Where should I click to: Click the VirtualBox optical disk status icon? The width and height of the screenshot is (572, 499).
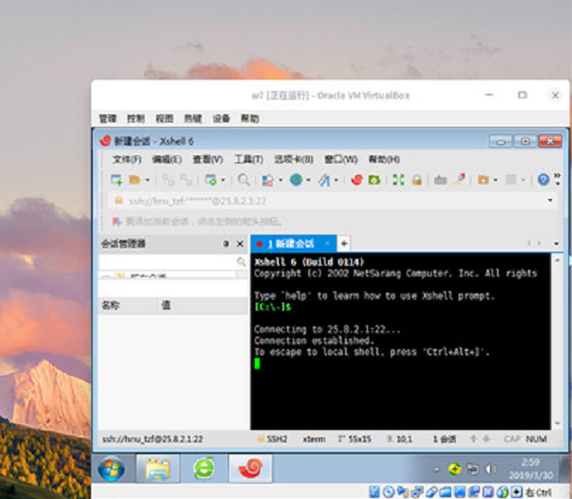pos(388,492)
